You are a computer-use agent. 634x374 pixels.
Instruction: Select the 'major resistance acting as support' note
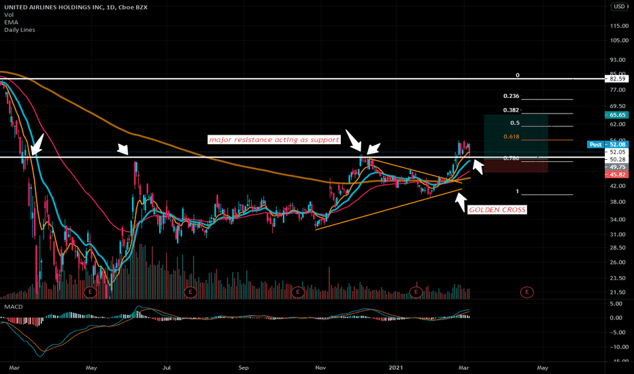click(274, 140)
